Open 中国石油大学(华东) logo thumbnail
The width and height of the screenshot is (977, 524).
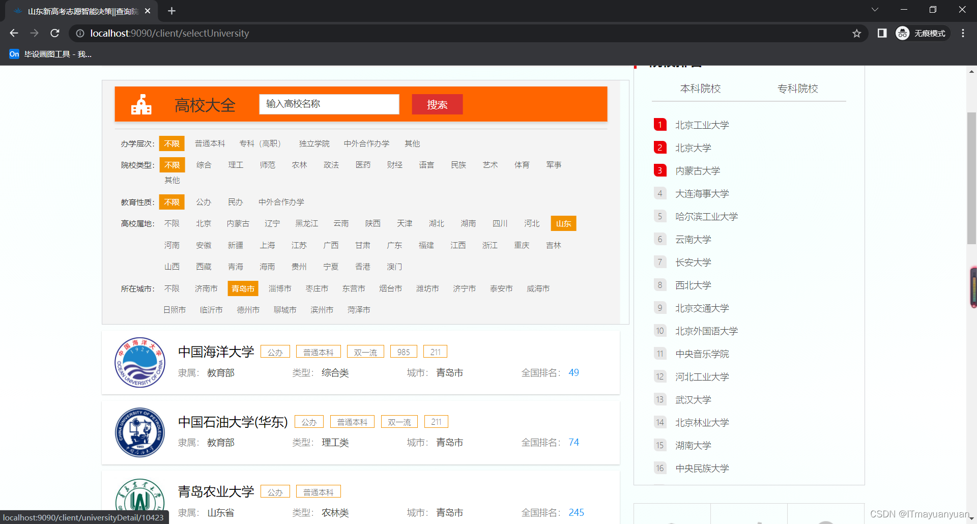(x=140, y=432)
